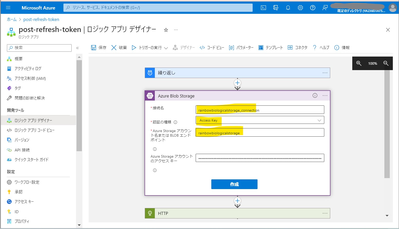Add a step before HTTP with the plus

point(237,201)
